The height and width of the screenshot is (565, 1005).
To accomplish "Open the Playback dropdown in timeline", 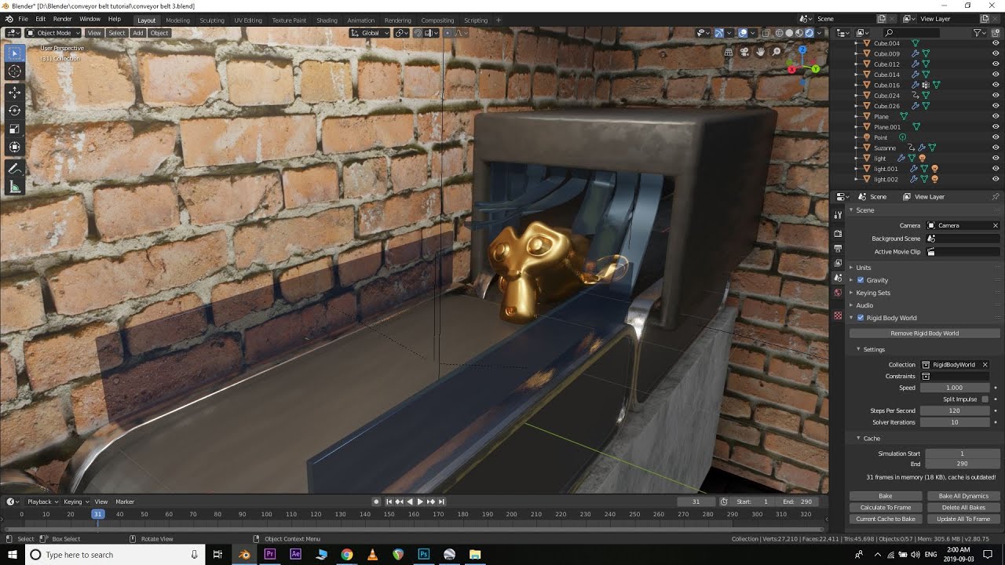I will point(42,501).
